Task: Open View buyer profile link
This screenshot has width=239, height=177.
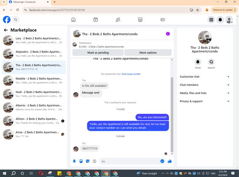Action: coord(131,74)
